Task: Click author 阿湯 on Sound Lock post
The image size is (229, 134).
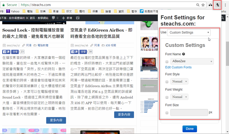Action: [29, 45]
